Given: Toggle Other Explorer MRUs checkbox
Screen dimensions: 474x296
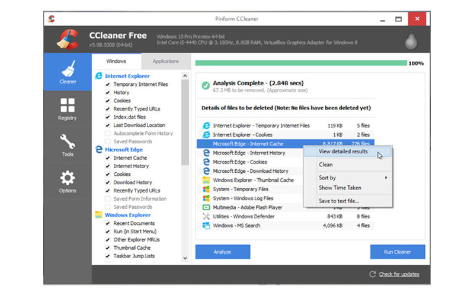Looking at the screenshot, I should pyautogui.click(x=108, y=240).
